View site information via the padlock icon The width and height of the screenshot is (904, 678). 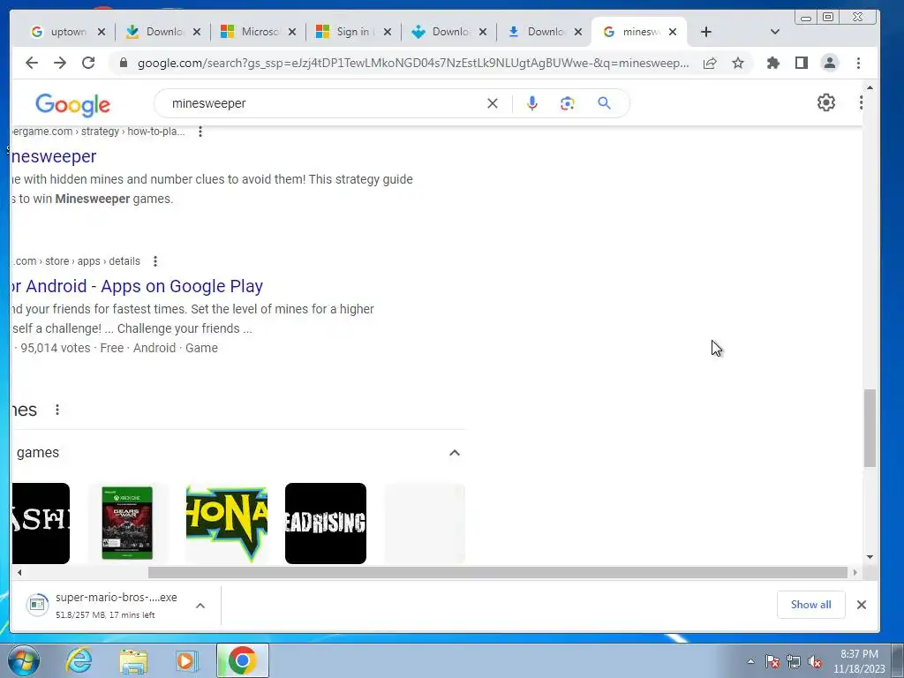tap(123, 63)
